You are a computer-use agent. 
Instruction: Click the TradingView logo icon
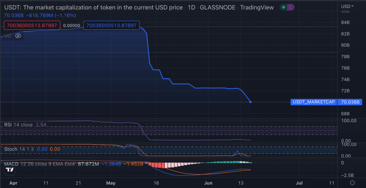click(x=10, y=170)
